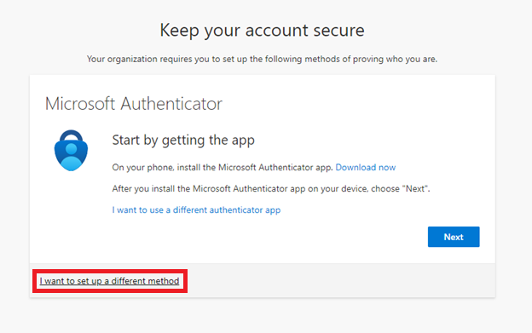
Task: Click the 'Start by getting the app' heading
Action: point(183,140)
